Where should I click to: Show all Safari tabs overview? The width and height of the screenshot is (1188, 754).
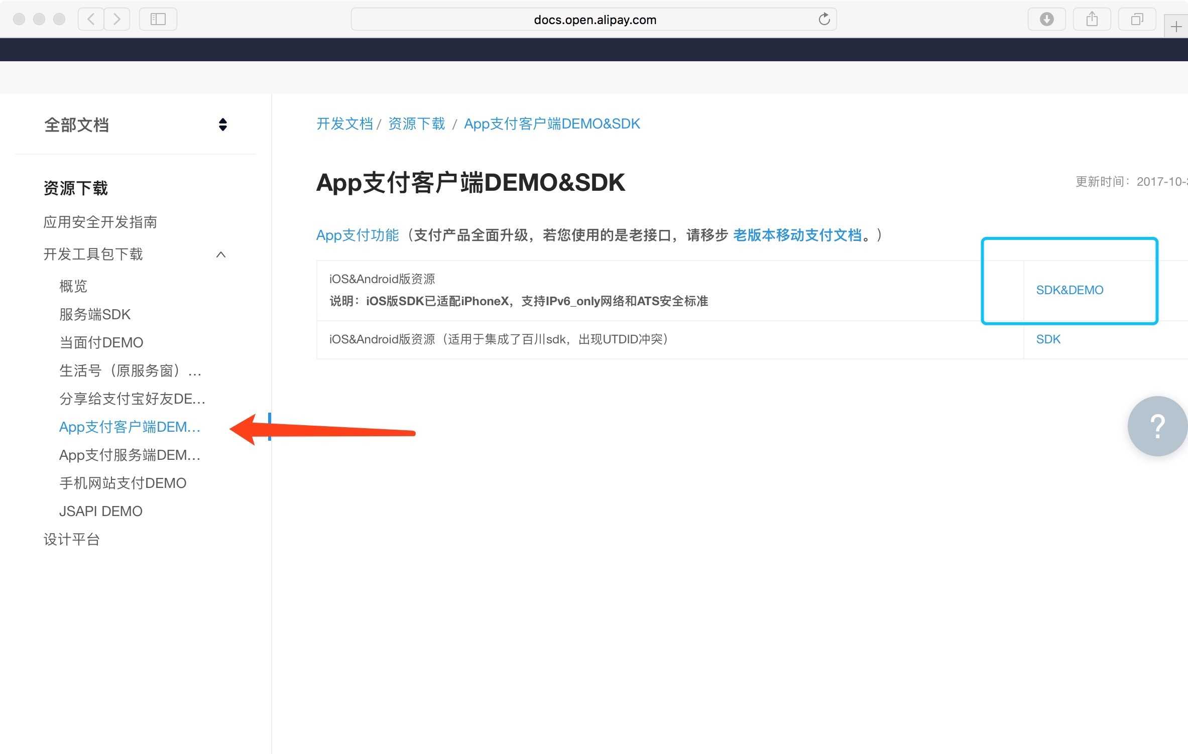(1137, 19)
